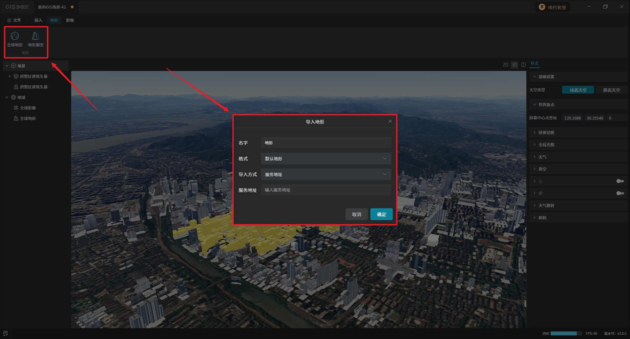
Task: Click the 取消 button in dialog
Action: [x=356, y=215]
